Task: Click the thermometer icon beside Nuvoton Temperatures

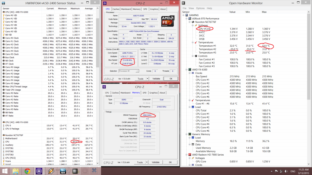Action: (x=196, y=43)
